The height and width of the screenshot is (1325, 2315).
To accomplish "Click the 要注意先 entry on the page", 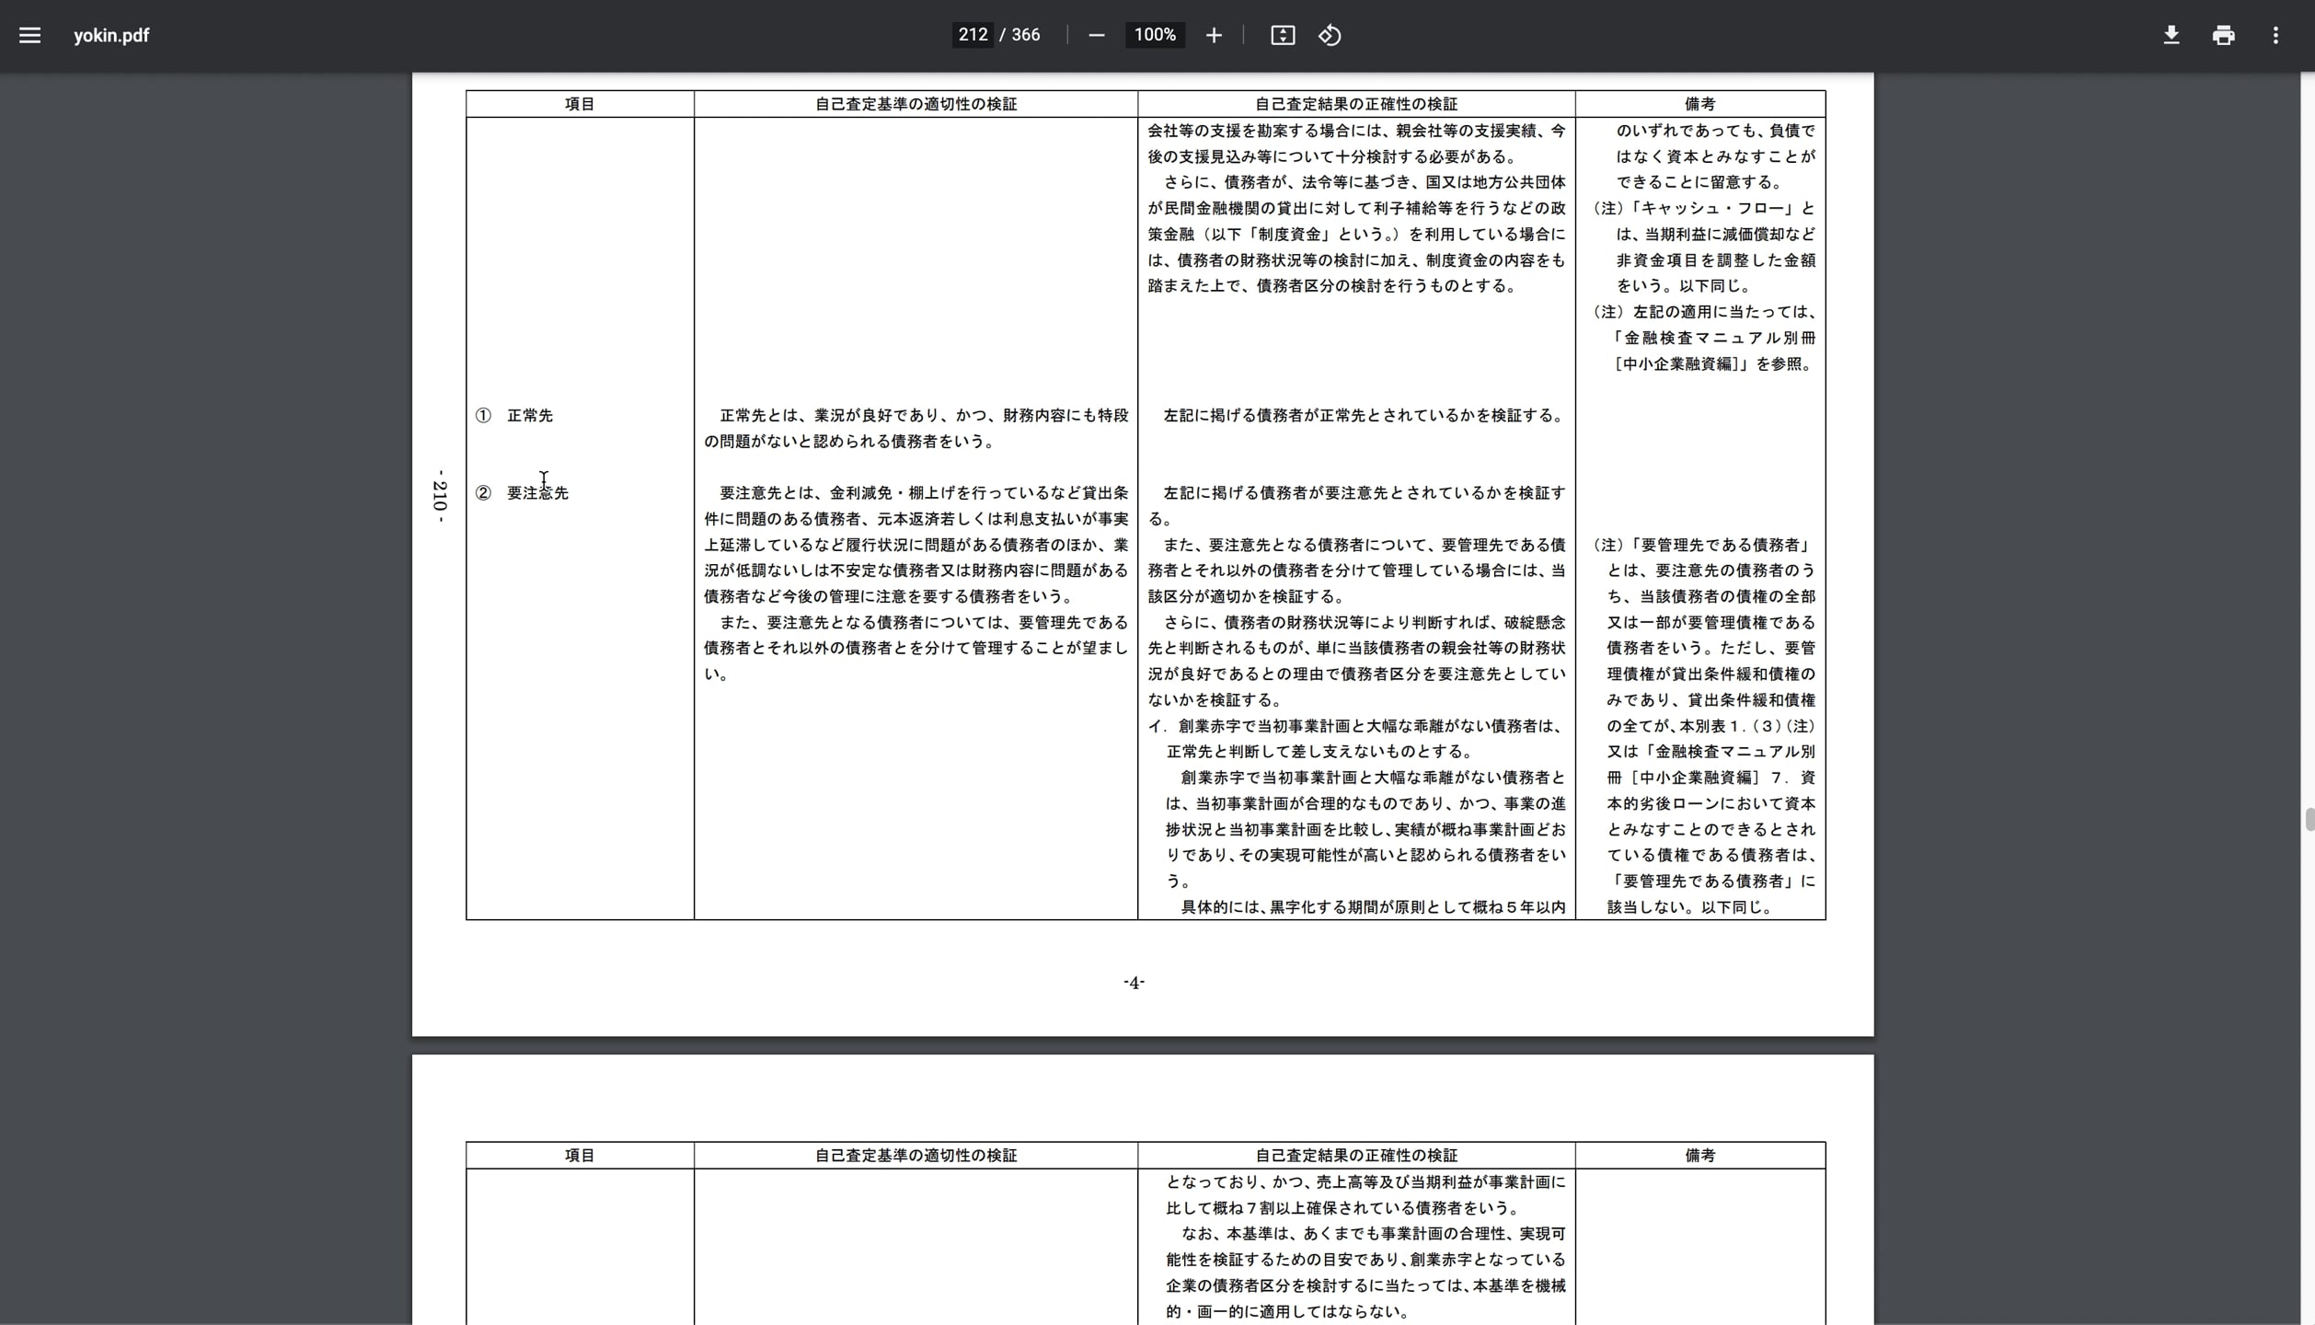I will pos(540,492).
